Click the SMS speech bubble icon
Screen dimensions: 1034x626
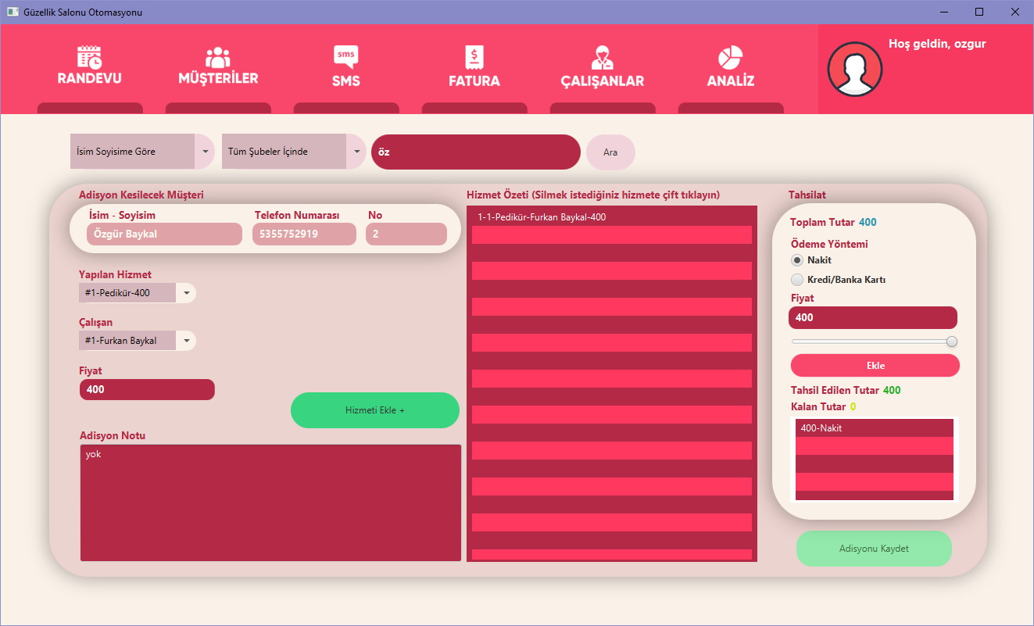coord(345,57)
